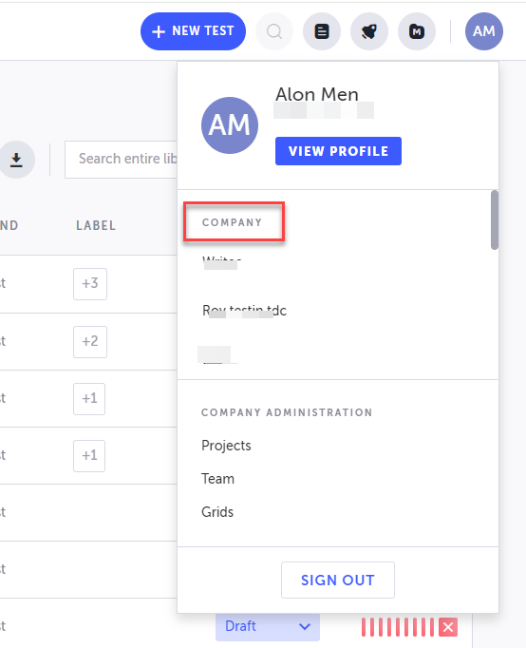Click the company list scrollbar thumb

(x=495, y=219)
